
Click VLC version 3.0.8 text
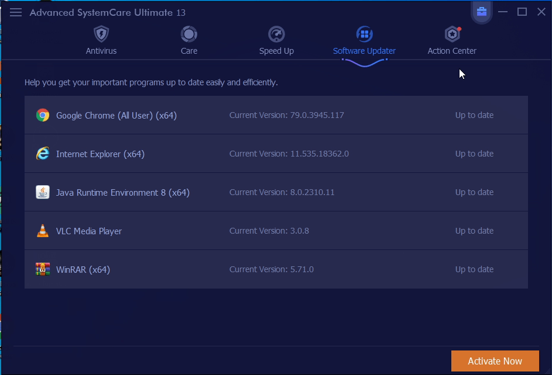(x=300, y=231)
